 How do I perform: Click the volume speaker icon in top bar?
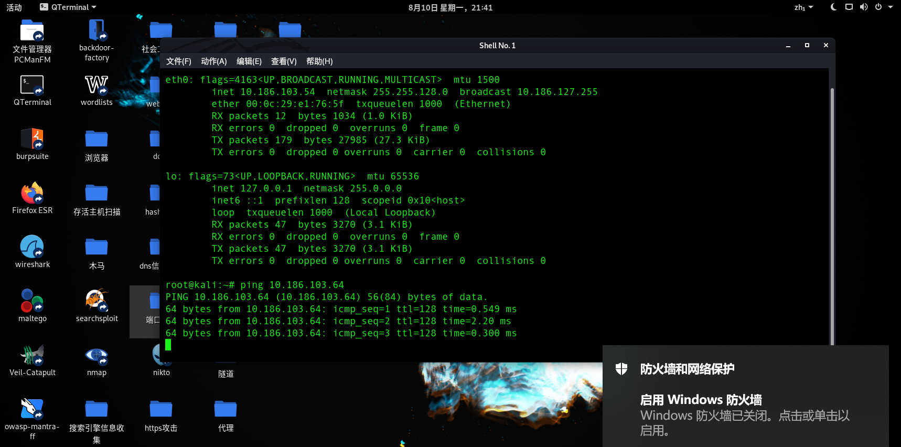click(x=864, y=7)
